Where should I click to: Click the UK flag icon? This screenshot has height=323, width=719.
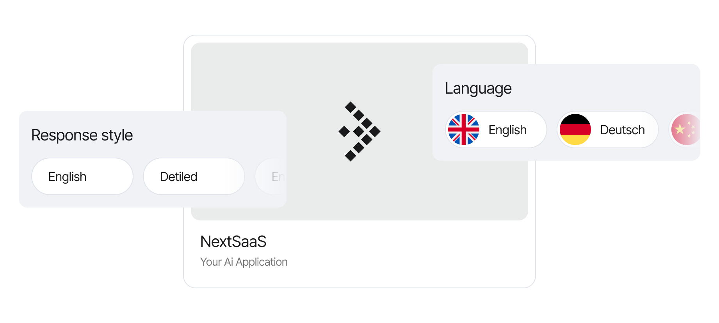[464, 130]
